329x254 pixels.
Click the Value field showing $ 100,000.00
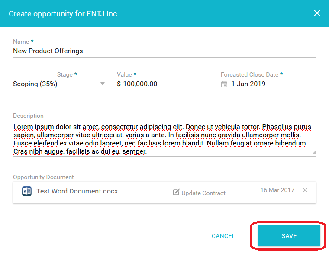tap(164, 84)
